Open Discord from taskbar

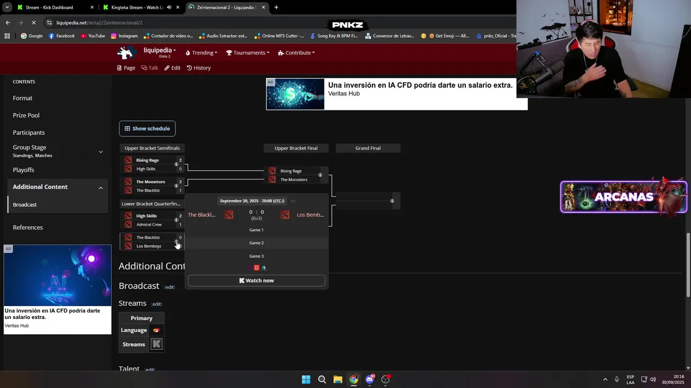coord(369,379)
